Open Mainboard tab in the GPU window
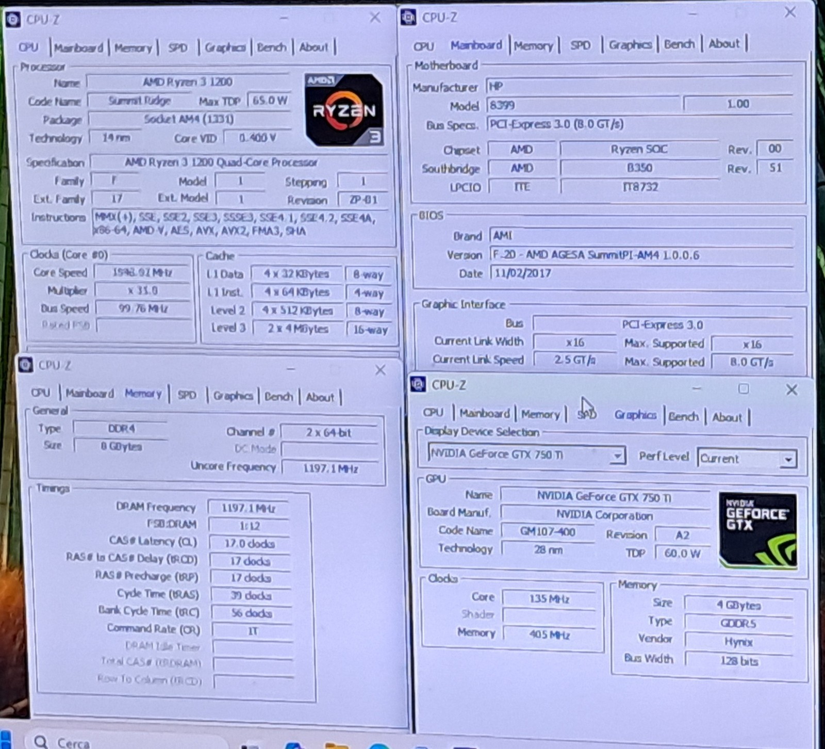The width and height of the screenshot is (825, 749). pos(485,413)
